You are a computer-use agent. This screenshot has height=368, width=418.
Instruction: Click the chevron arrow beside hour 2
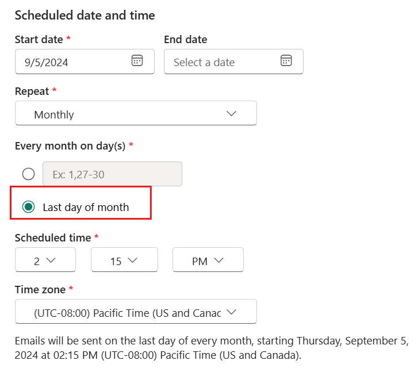(51, 260)
